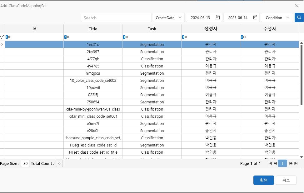Viewport: 304px width, 193px height.
Task: Expand the selected 1nc21o row arrow
Action: [x=2, y=44]
